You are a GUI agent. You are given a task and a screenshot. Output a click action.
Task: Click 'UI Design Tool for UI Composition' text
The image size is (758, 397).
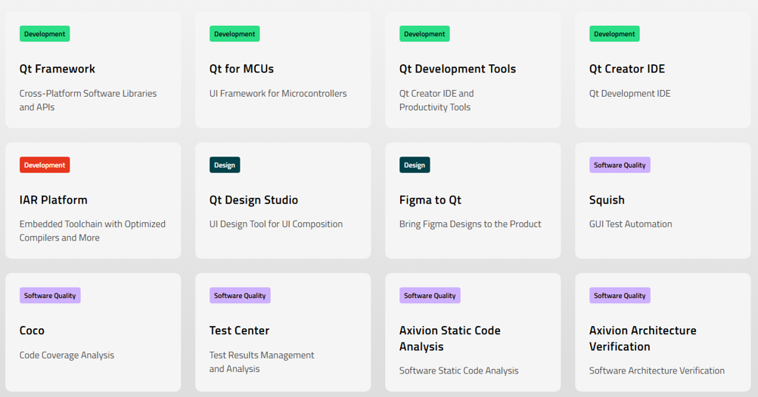pyautogui.click(x=276, y=224)
